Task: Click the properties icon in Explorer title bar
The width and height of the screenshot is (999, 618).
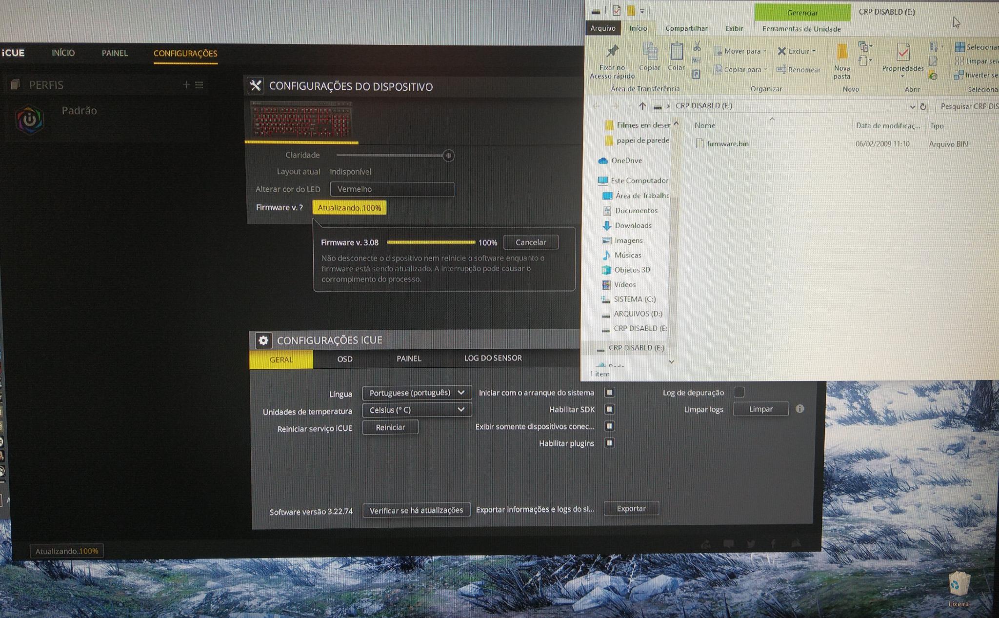Action: (617, 10)
